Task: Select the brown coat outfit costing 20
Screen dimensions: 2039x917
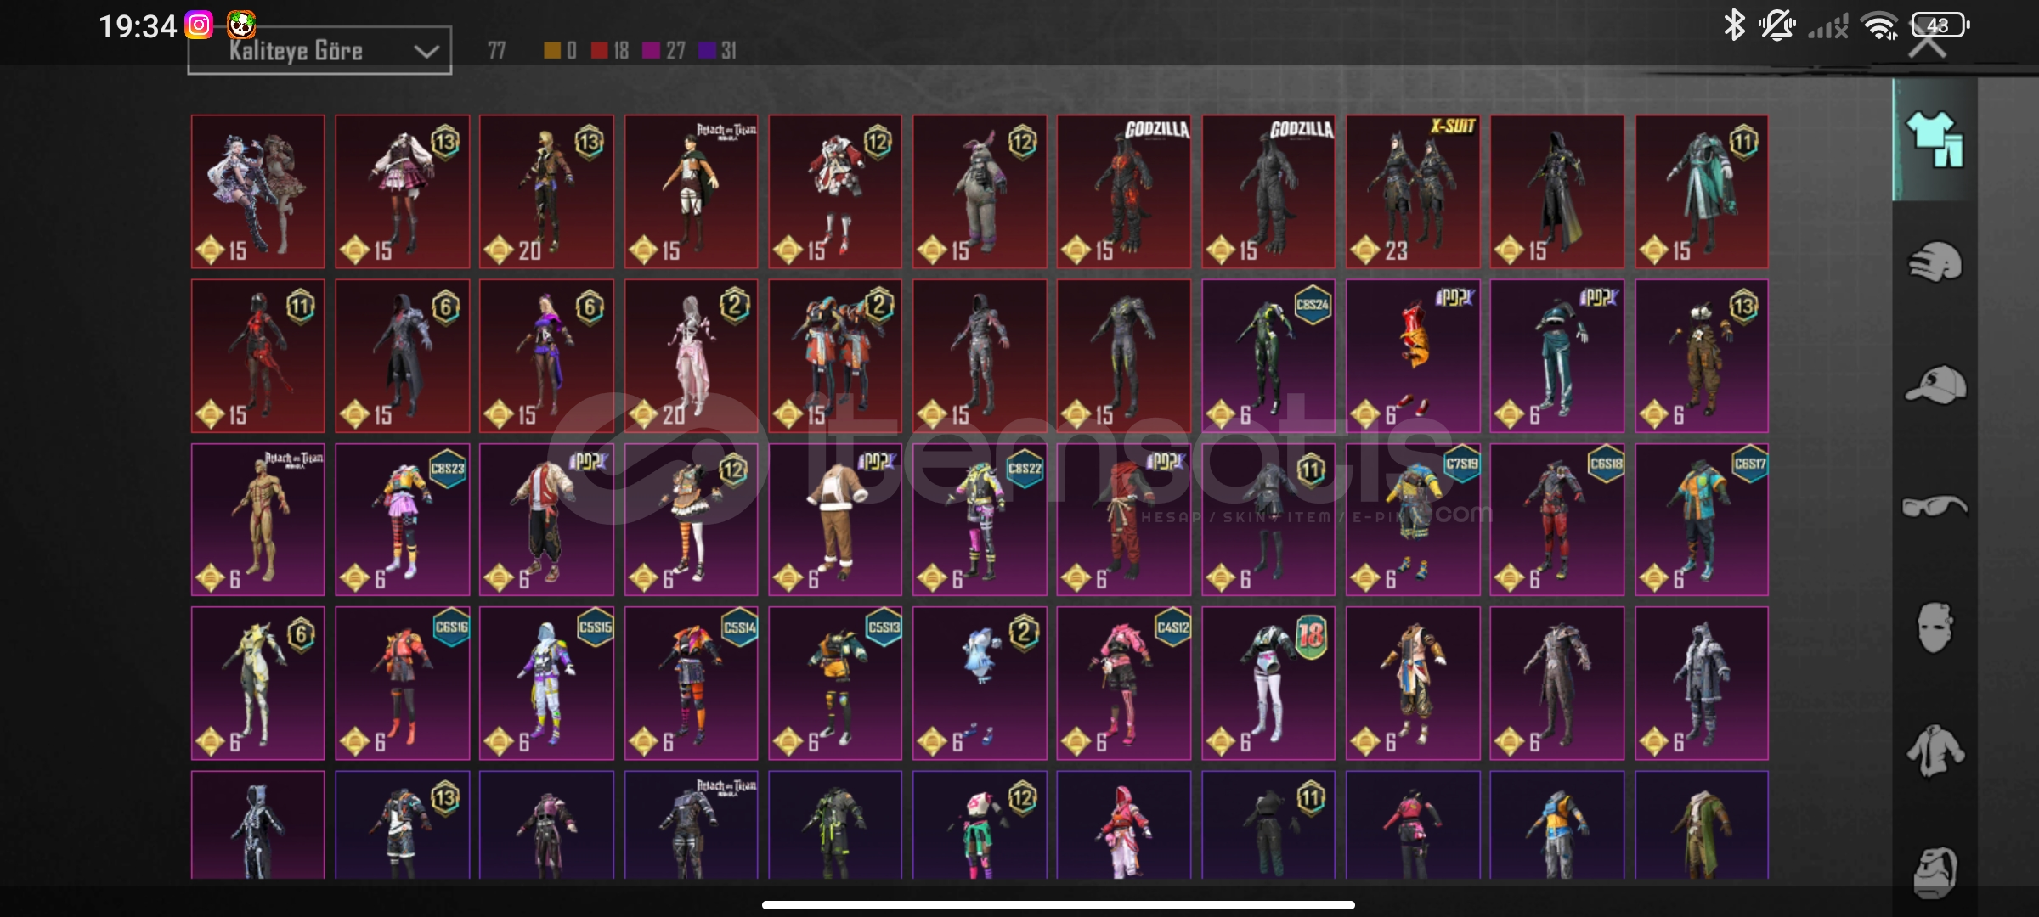Action: pyautogui.click(x=546, y=192)
